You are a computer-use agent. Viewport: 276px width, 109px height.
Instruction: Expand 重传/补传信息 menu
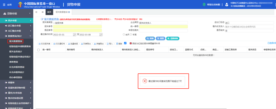(17, 93)
